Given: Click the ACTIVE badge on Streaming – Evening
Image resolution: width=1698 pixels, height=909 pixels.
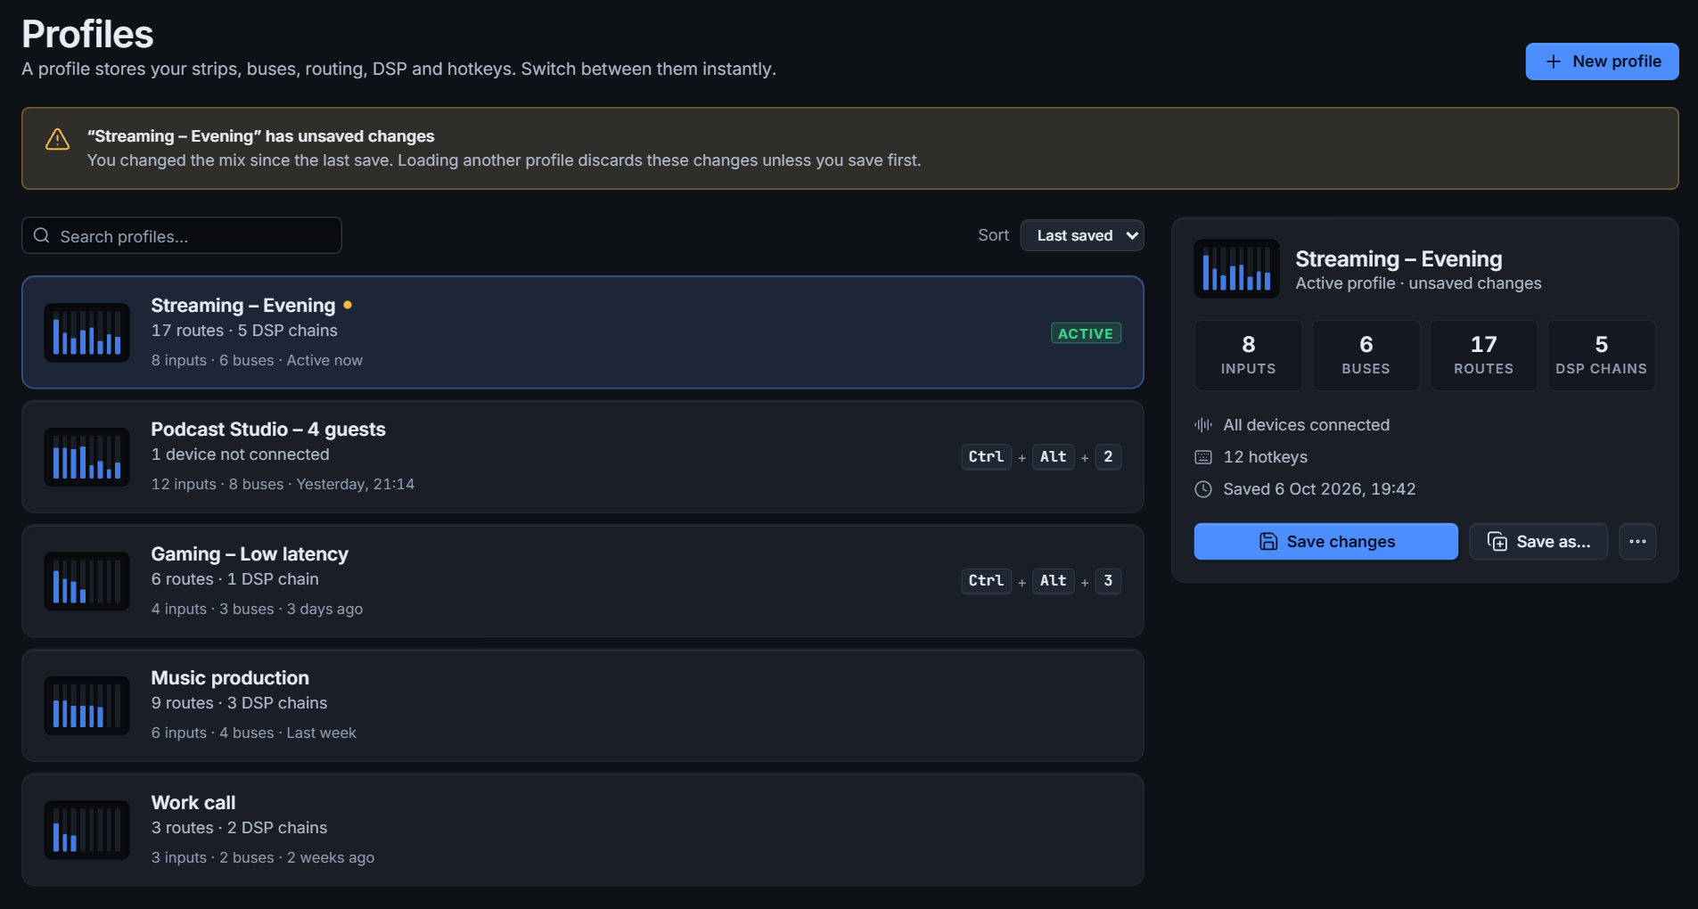Looking at the screenshot, I should pyautogui.click(x=1086, y=333).
